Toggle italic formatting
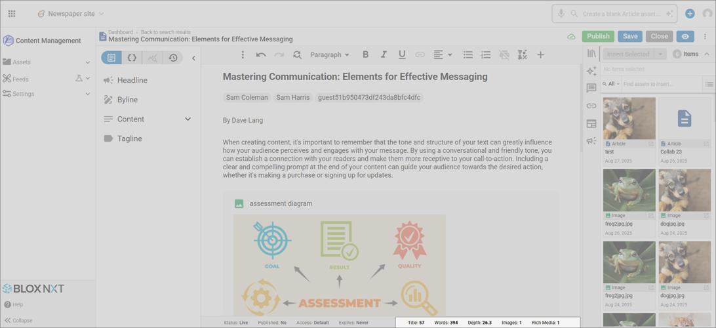The width and height of the screenshot is (716, 328). pyautogui.click(x=384, y=55)
